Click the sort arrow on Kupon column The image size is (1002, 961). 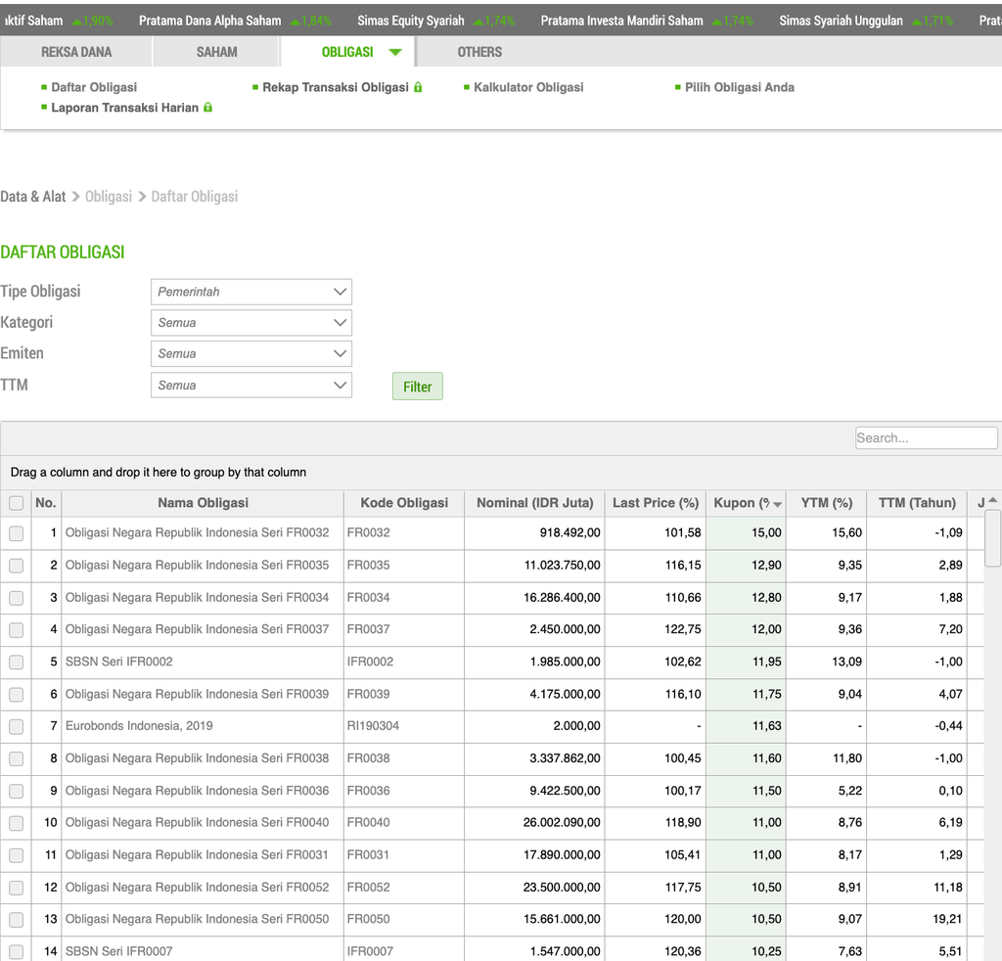point(777,504)
